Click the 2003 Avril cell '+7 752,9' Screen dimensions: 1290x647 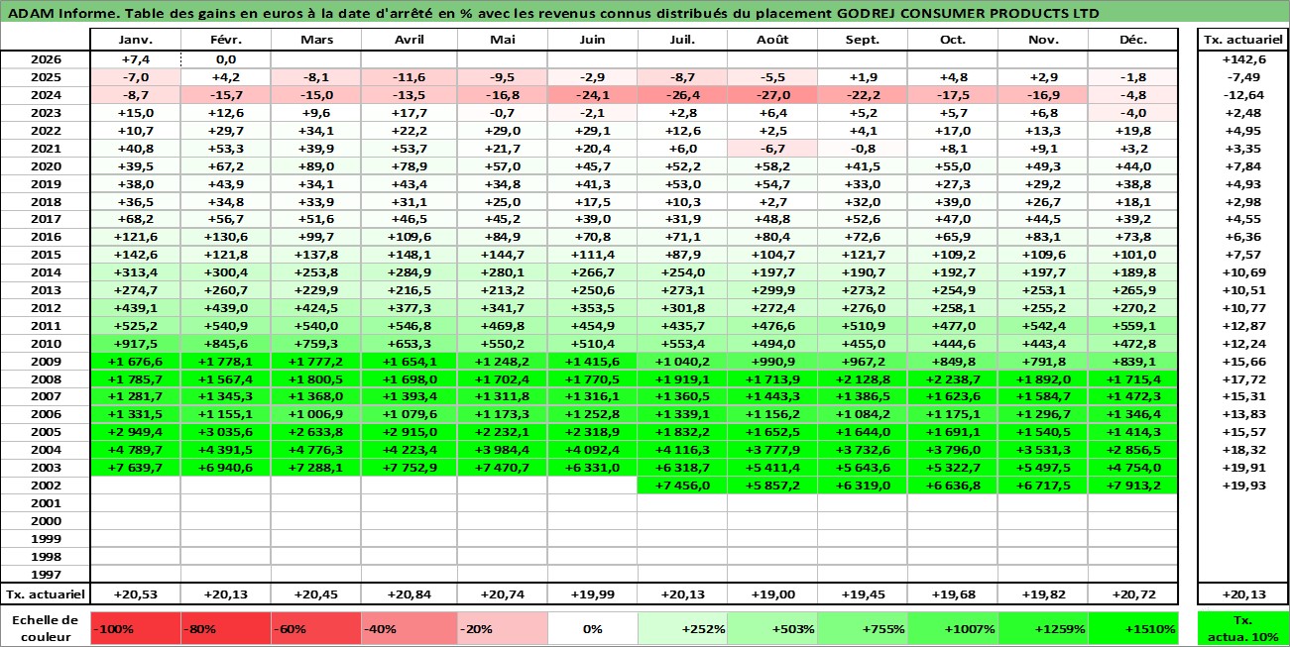click(x=409, y=468)
